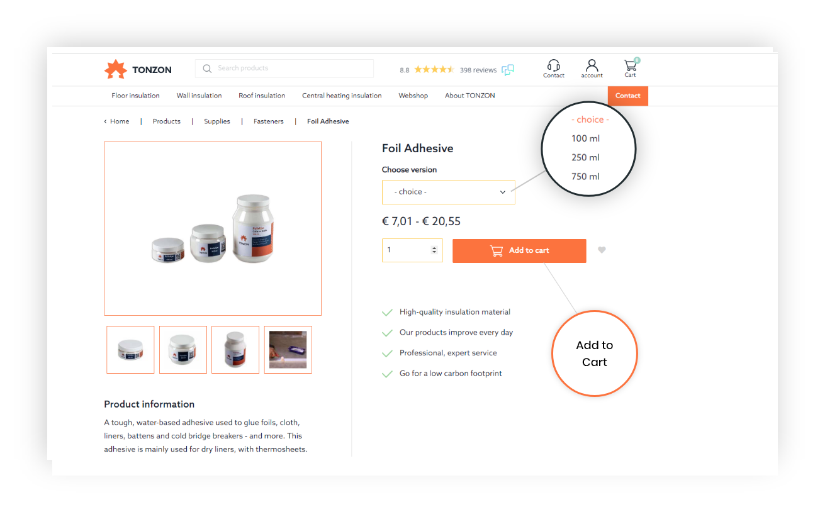The width and height of the screenshot is (820, 507).
Task: Click the reviews speech bubble icon
Action: pos(508,70)
